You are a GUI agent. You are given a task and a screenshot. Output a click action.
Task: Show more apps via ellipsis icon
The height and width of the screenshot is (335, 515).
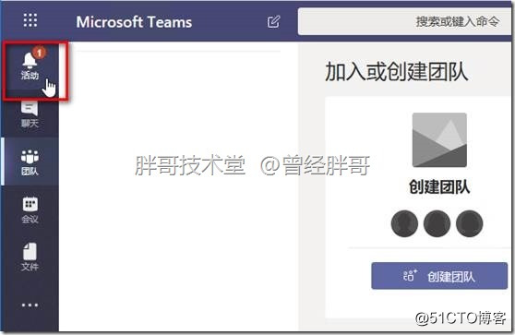[30, 305]
